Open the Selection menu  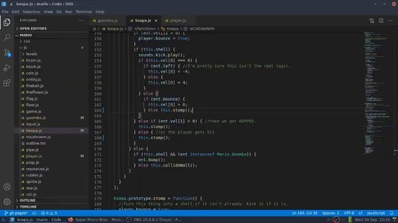[31, 12]
